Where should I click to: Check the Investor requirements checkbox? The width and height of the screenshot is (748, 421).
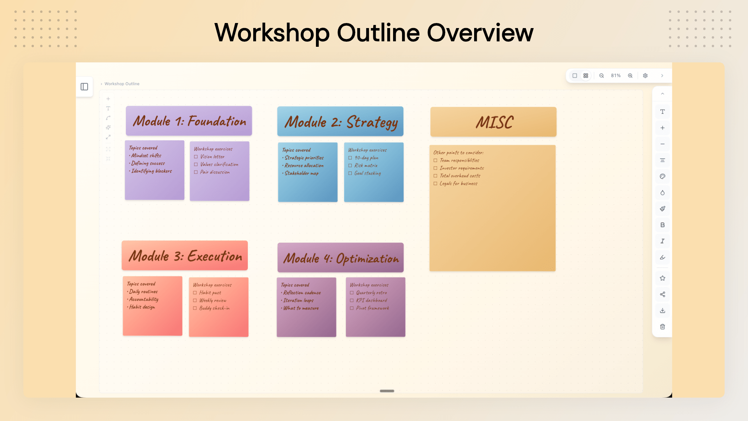coord(436,168)
